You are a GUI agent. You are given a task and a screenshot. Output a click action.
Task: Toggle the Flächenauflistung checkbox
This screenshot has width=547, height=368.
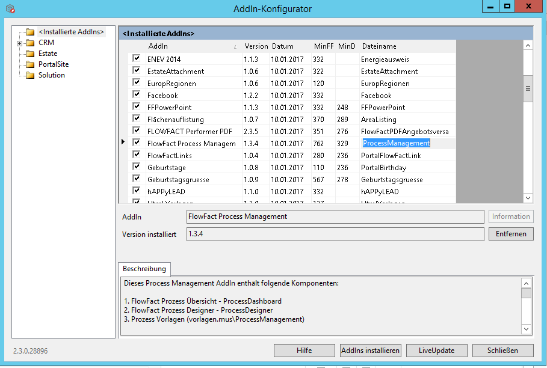(x=137, y=118)
